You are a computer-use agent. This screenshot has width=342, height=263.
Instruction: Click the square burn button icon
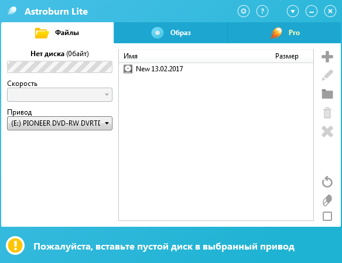[327, 216]
